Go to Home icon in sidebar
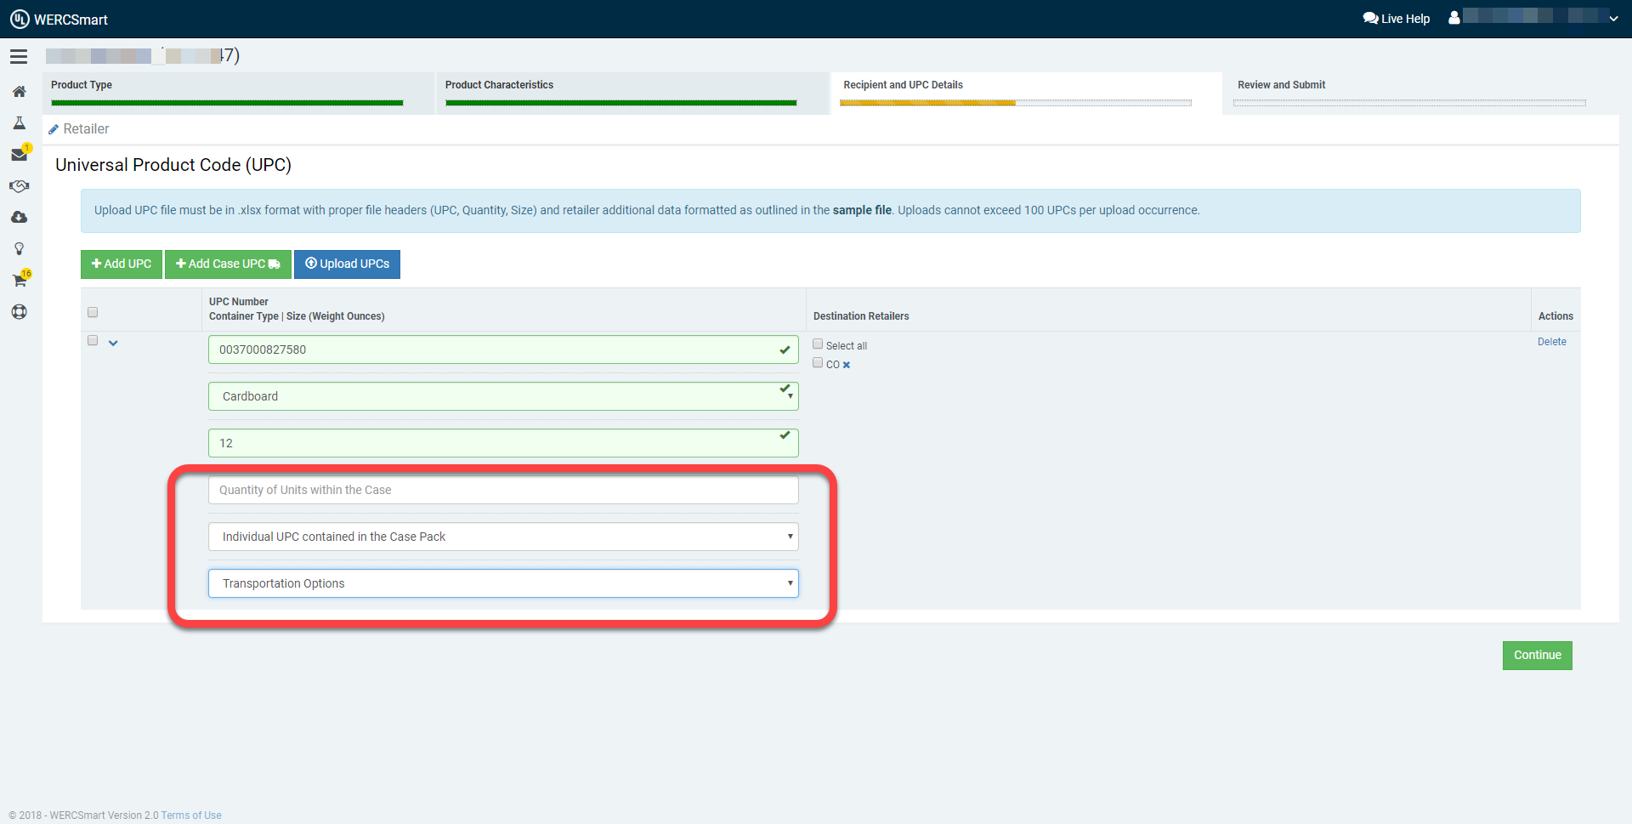The width and height of the screenshot is (1632, 824). tap(19, 92)
